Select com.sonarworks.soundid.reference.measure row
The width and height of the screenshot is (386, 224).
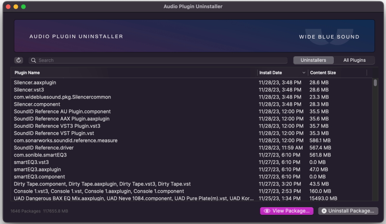[192, 140]
